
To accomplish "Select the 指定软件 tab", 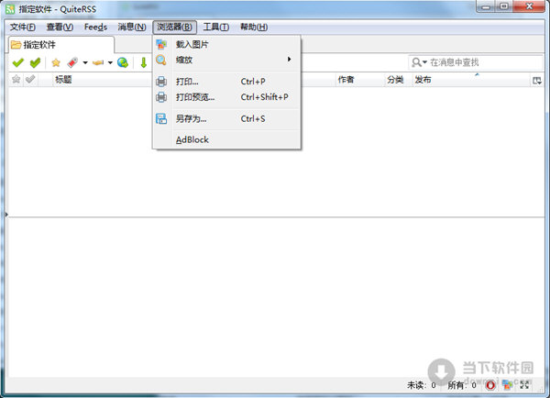I will click(x=61, y=45).
